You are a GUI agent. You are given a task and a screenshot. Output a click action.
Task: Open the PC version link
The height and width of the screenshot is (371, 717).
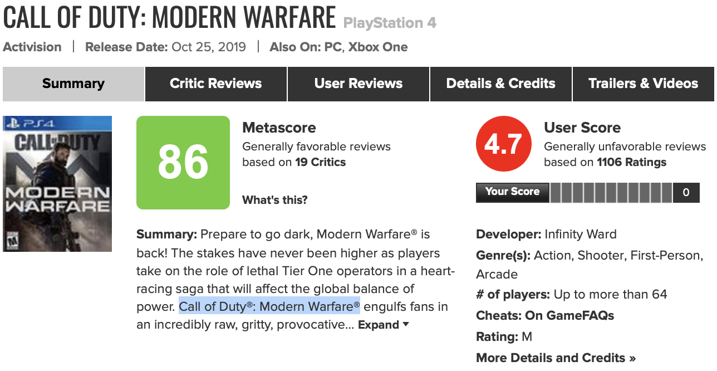click(333, 47)
